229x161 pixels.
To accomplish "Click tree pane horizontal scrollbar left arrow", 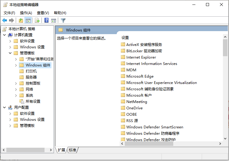I will [x=4, y=150].
